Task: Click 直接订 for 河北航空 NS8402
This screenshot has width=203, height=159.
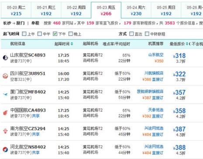Action: (158, 153)
